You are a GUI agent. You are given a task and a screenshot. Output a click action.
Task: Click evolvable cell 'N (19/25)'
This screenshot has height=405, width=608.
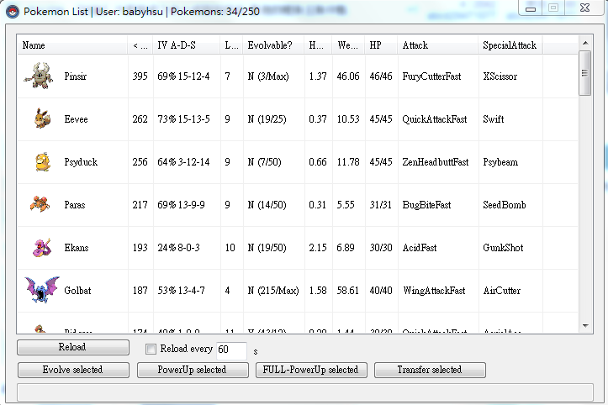(x=267, y=119)
